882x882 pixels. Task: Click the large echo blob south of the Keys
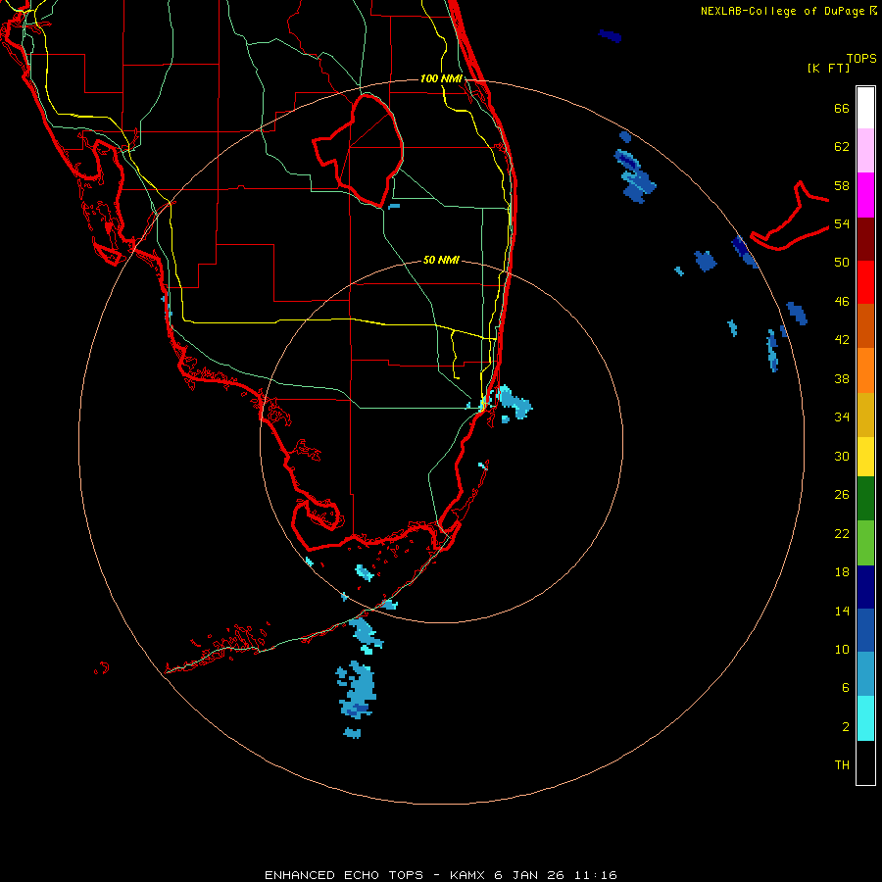[x=357, y=690]
